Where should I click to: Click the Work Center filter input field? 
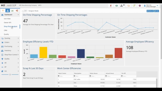(66, 76)
